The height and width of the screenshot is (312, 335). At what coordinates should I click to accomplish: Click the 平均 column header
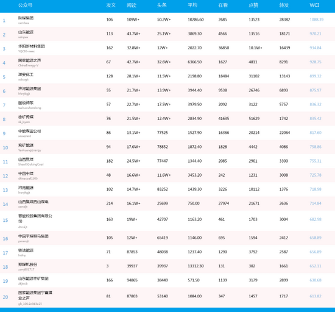click(192, 5)
